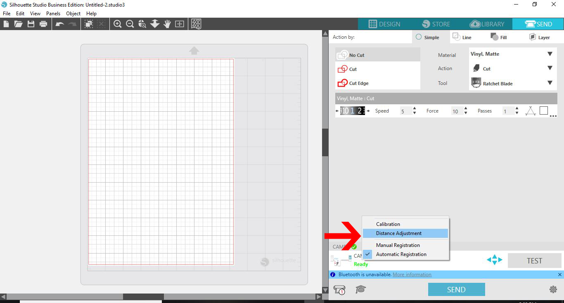Choose the Cut option

[378, 69]
